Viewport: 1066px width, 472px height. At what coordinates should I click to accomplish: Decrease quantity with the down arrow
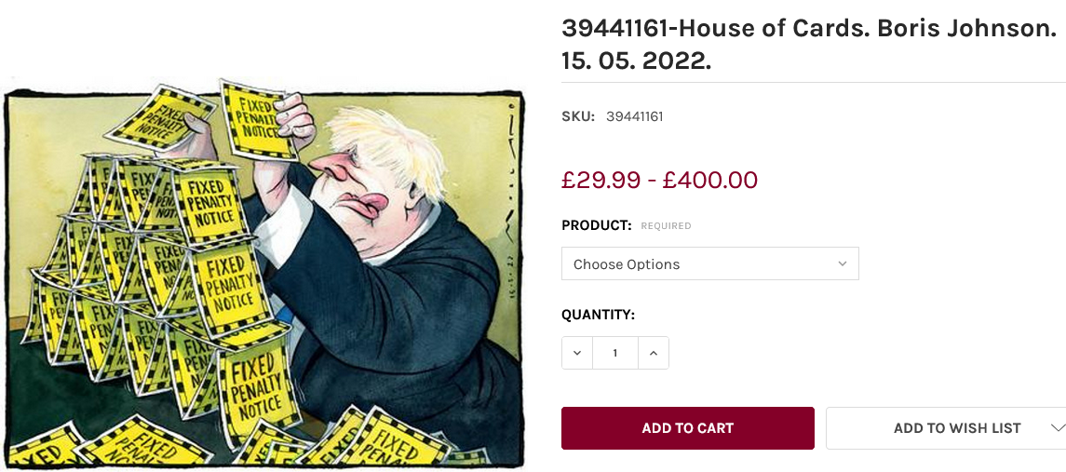[577, 353]
